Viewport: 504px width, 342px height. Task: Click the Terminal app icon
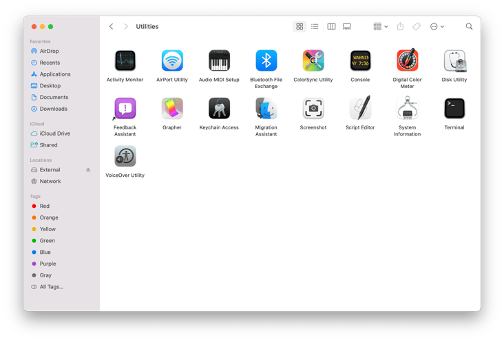tap(454, 108)
